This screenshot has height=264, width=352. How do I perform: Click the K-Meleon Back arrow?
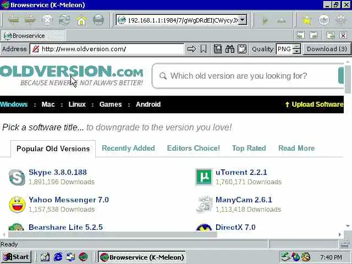point(13,20)
